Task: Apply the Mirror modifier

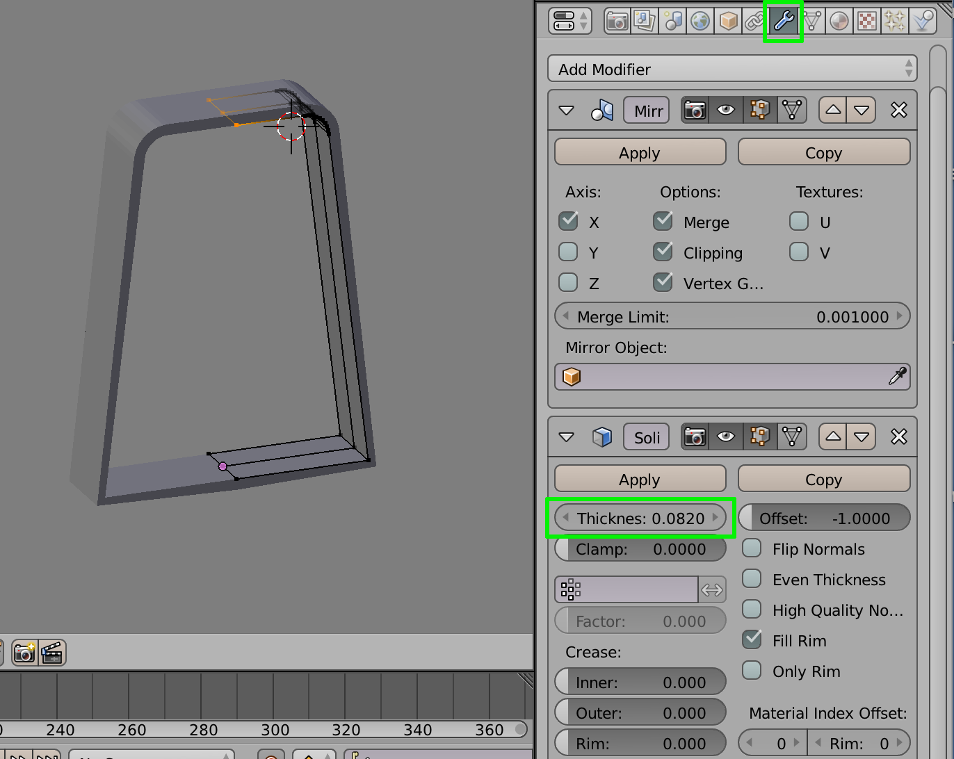Action: (x=640, y=152)
